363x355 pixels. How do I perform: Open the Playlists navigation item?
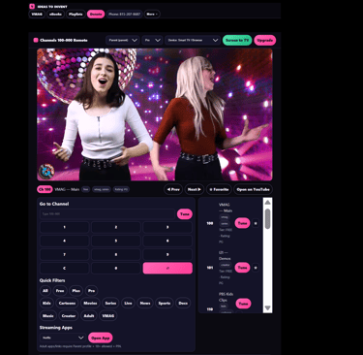[76, 15]
